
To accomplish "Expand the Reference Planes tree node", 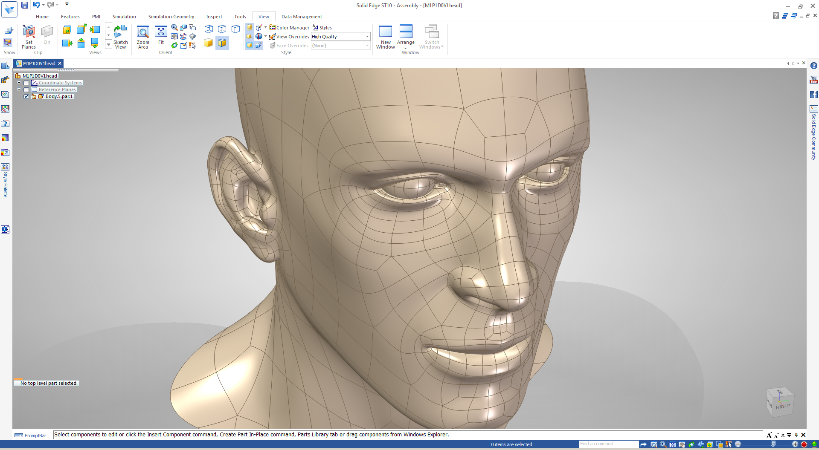I will coord(19,89).
